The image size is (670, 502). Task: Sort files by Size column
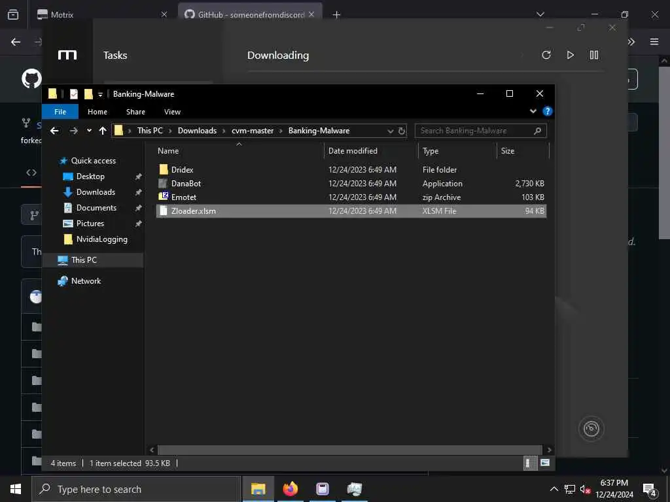click(x=508, y=151)
